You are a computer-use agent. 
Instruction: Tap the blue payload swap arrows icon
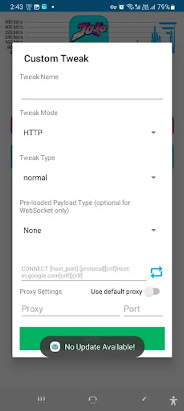(x=156, y=272)
